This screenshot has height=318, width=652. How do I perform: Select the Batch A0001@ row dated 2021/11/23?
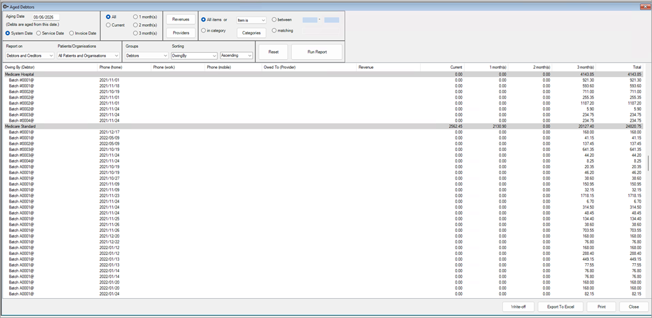tap(324, 196)
